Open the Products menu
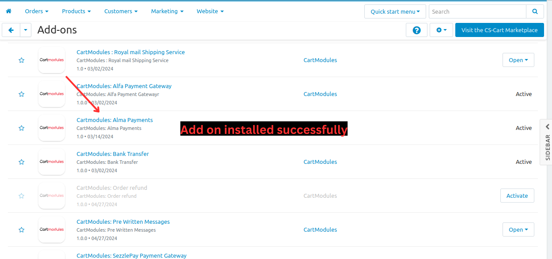Screen dimensions: 552x259 click(x=76, y=11)
